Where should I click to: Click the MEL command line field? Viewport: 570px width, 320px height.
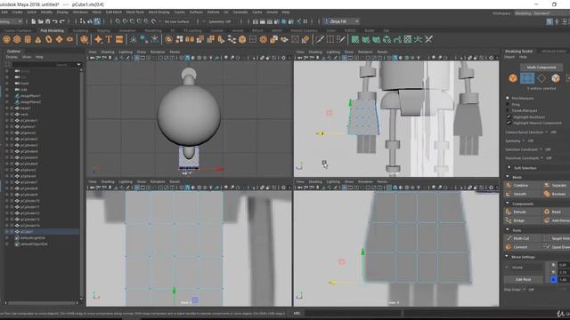tap(353, 313)
